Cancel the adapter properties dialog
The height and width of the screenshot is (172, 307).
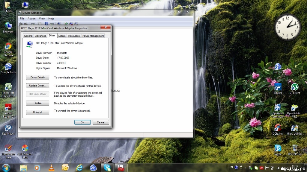click(x=101, y=122)
